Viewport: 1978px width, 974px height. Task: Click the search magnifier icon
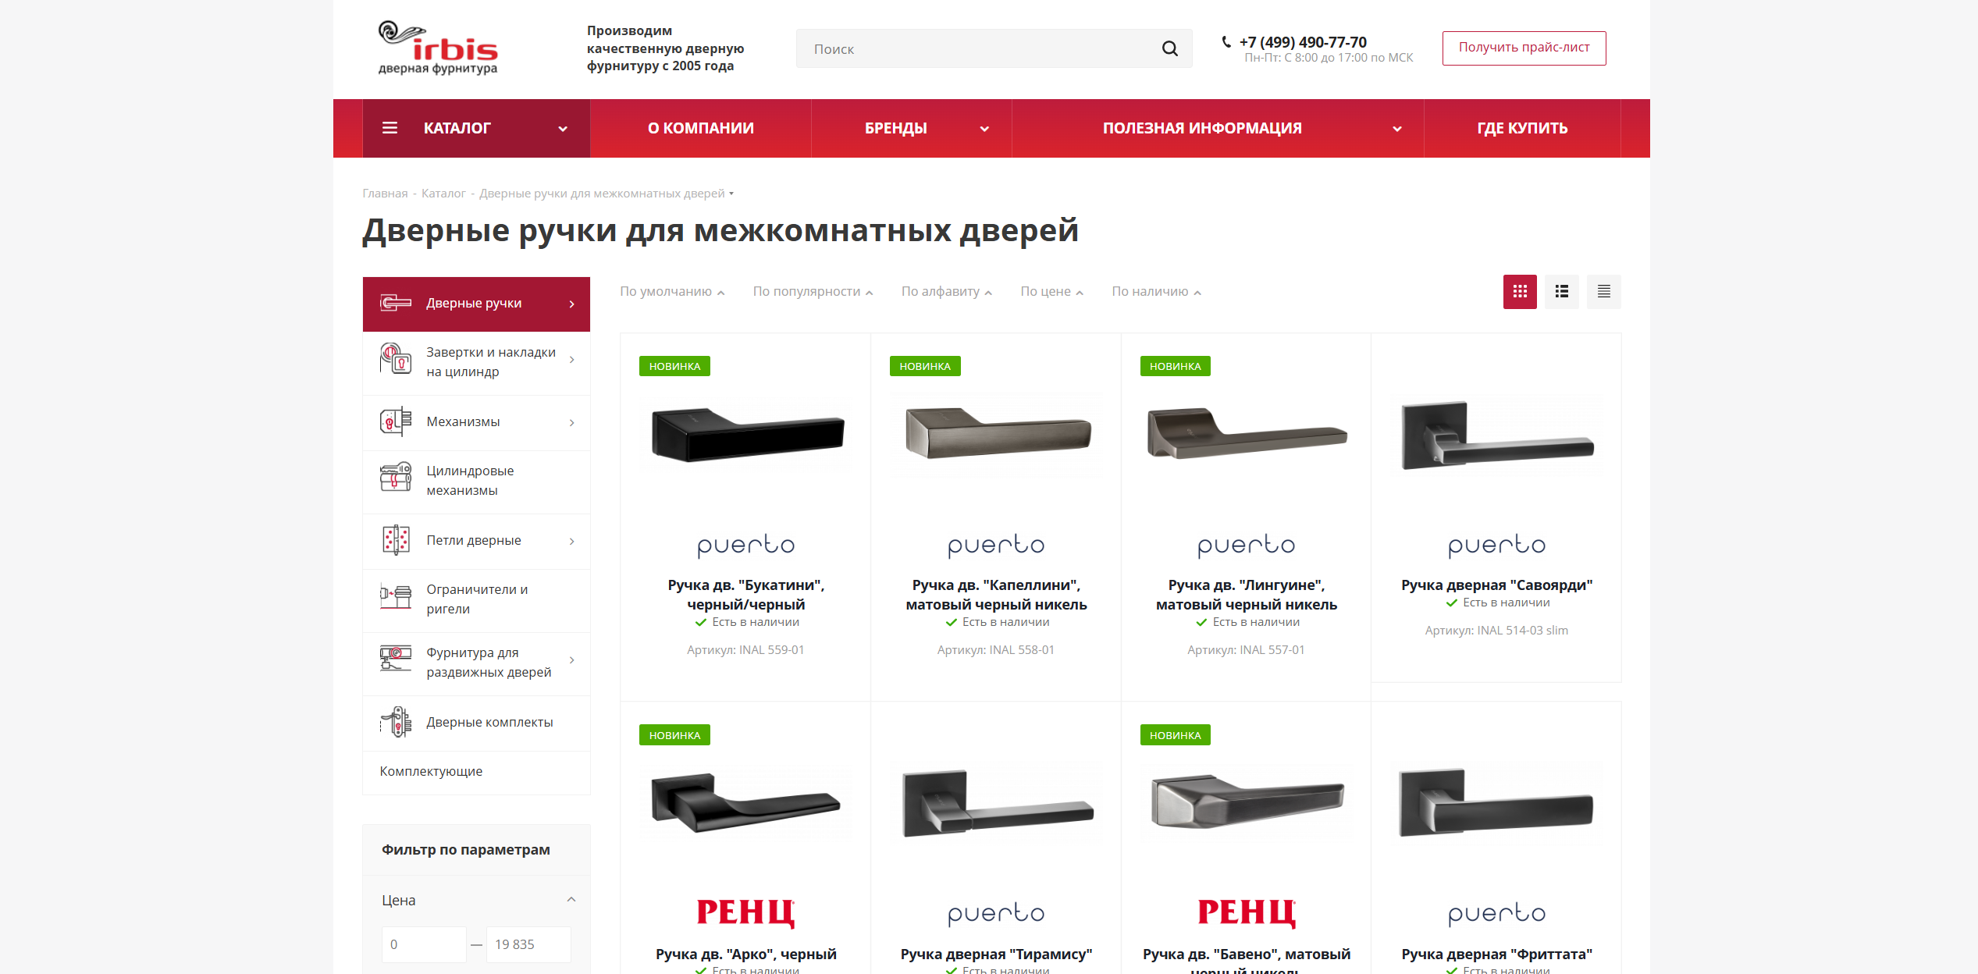click(x=1169, y=48)
